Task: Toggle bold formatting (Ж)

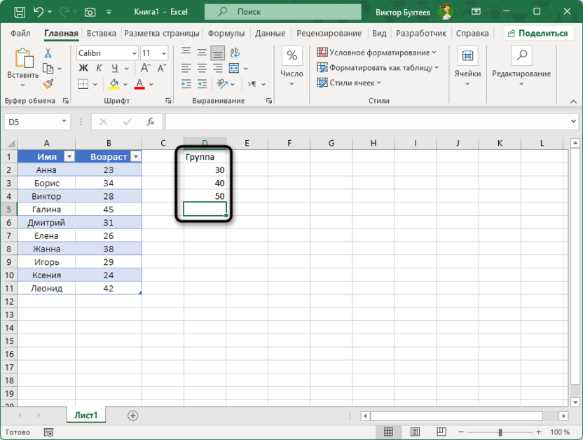Action: [x=83, y=68]
